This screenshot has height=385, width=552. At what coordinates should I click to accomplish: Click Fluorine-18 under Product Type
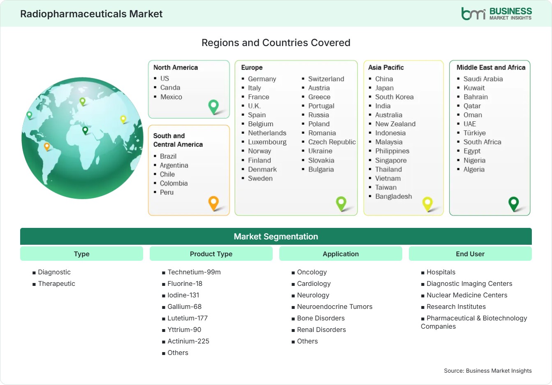click(185, 284)
